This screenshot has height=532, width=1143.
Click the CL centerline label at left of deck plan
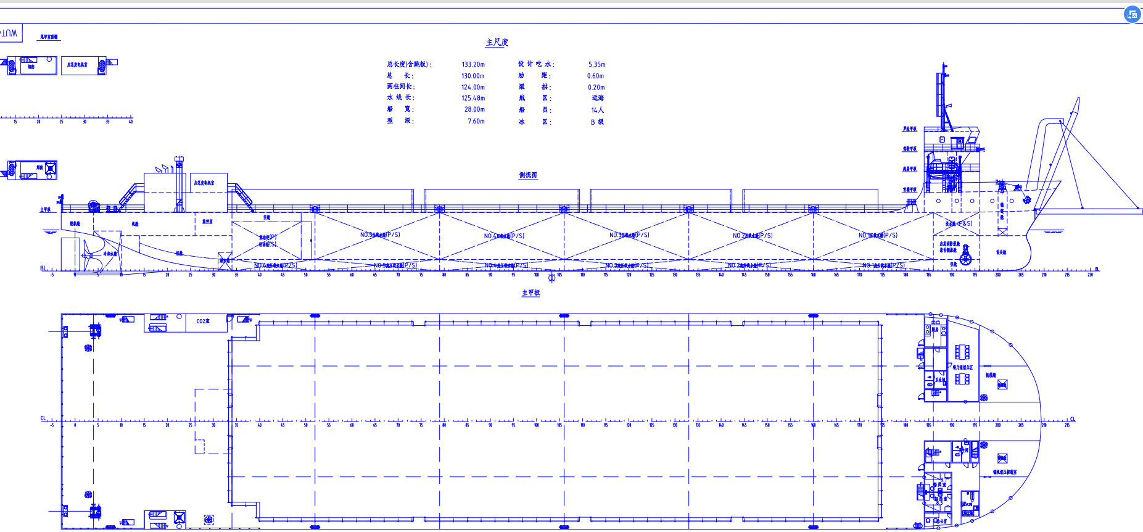pos(44,418)
